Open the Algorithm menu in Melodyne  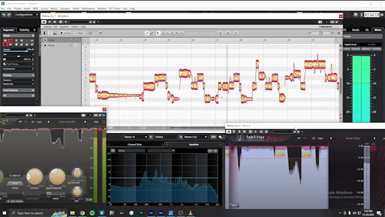64,27
